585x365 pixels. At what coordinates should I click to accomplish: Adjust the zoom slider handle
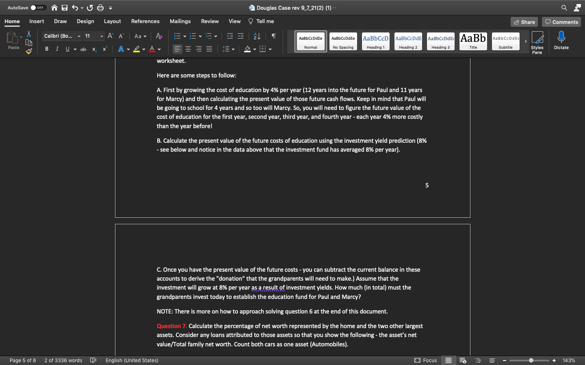(531, 360)
